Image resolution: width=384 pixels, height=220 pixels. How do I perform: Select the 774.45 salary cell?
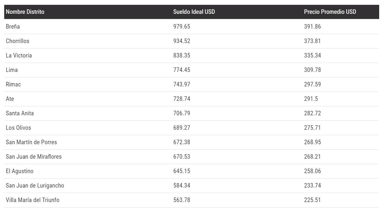pyautogui.click(x=182, y=70)
